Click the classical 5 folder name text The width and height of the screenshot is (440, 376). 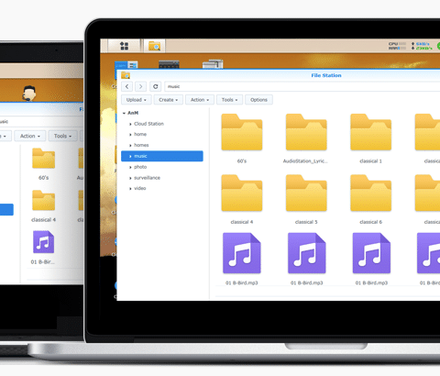click(x=306, y=222)
